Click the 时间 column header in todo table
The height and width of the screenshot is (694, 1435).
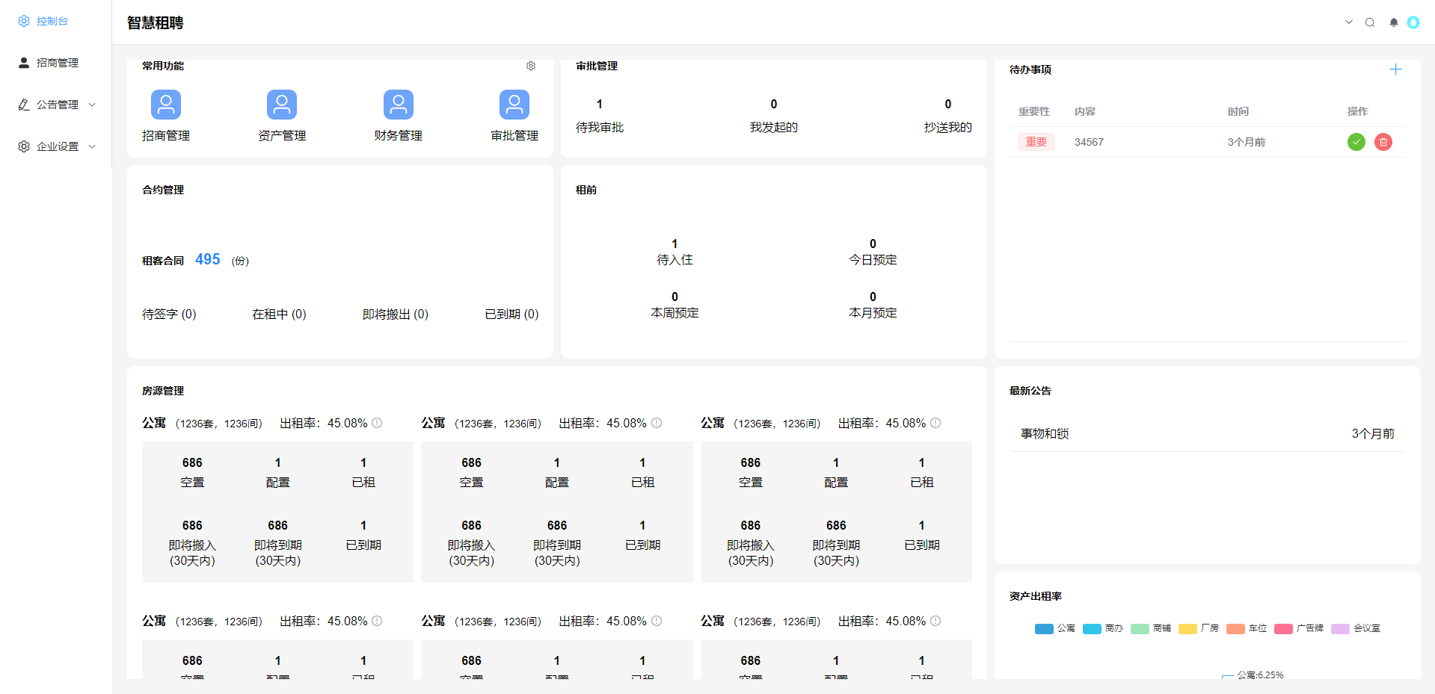(1238, 111)
